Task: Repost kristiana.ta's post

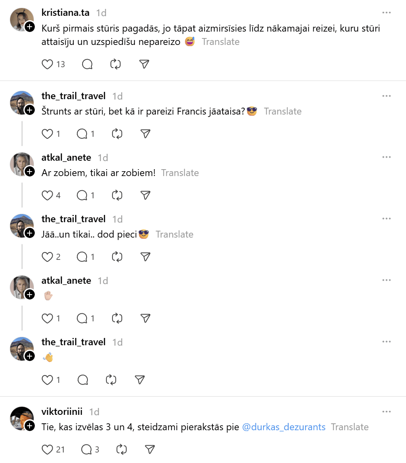Action: point(116,64)
